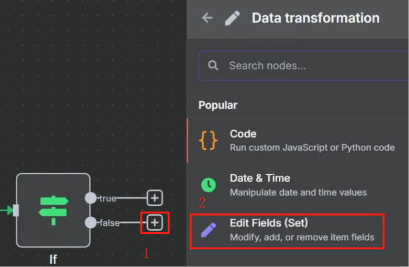Click the magnifier icon in the search box

point(213,66)
